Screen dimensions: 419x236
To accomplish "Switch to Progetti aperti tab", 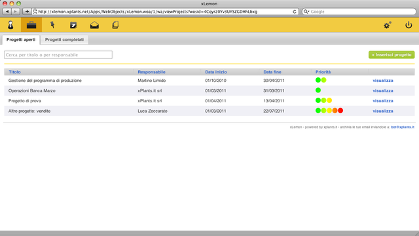I will 21,39.
